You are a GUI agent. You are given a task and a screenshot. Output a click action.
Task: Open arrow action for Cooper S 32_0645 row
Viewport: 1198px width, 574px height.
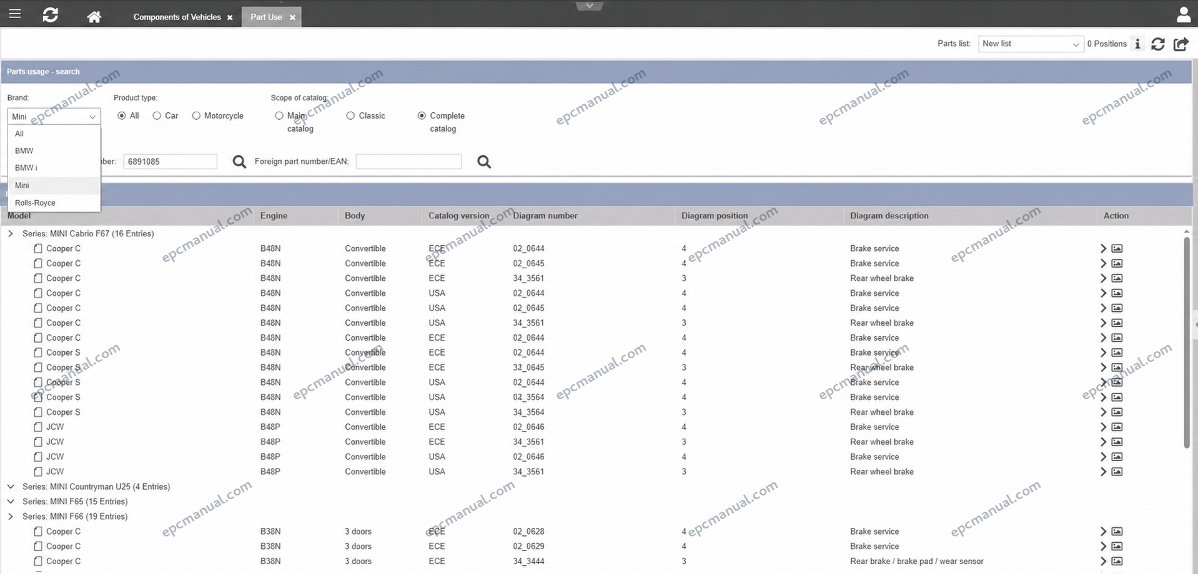pyautogui.click(x=1103, y=367)
